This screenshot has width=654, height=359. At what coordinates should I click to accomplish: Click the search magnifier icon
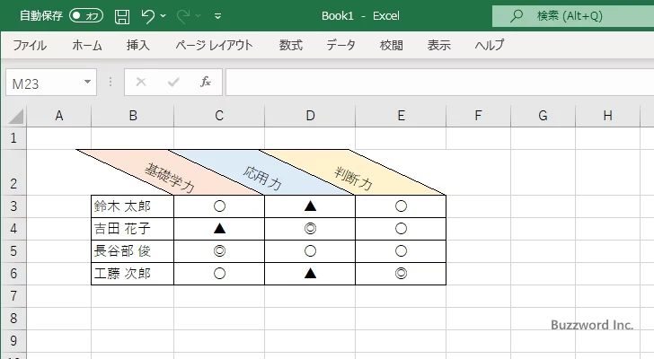click(517, 16)
